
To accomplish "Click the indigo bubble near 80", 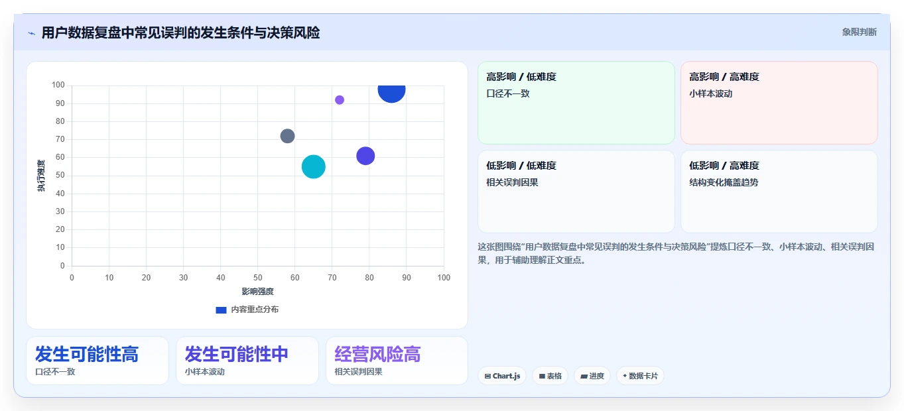I will click(365, 156).
